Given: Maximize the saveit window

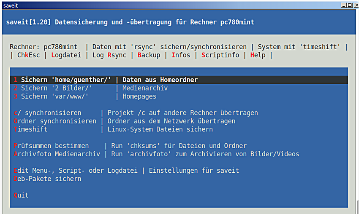Looking at the screenshot, I should point(350,5).
